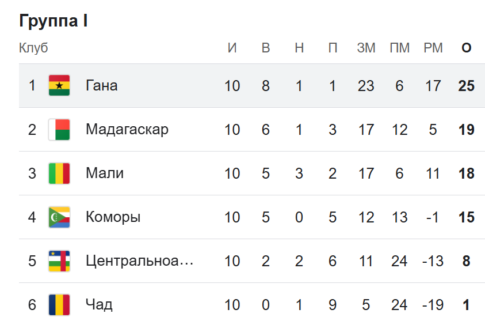Screen dimensions: 485x336
Task: Click the Central African Republic flag
Action: coord(59,261)
